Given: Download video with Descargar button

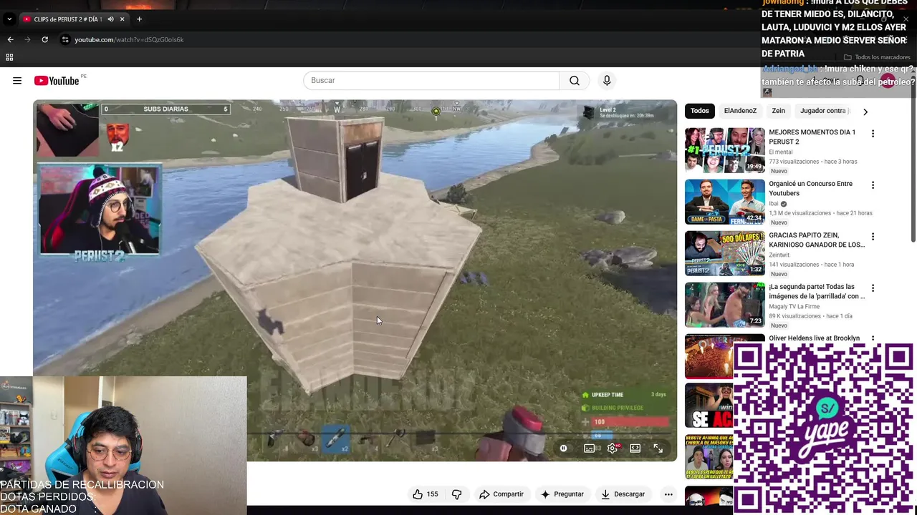Looking at the screenshot, I should point(623,494).
